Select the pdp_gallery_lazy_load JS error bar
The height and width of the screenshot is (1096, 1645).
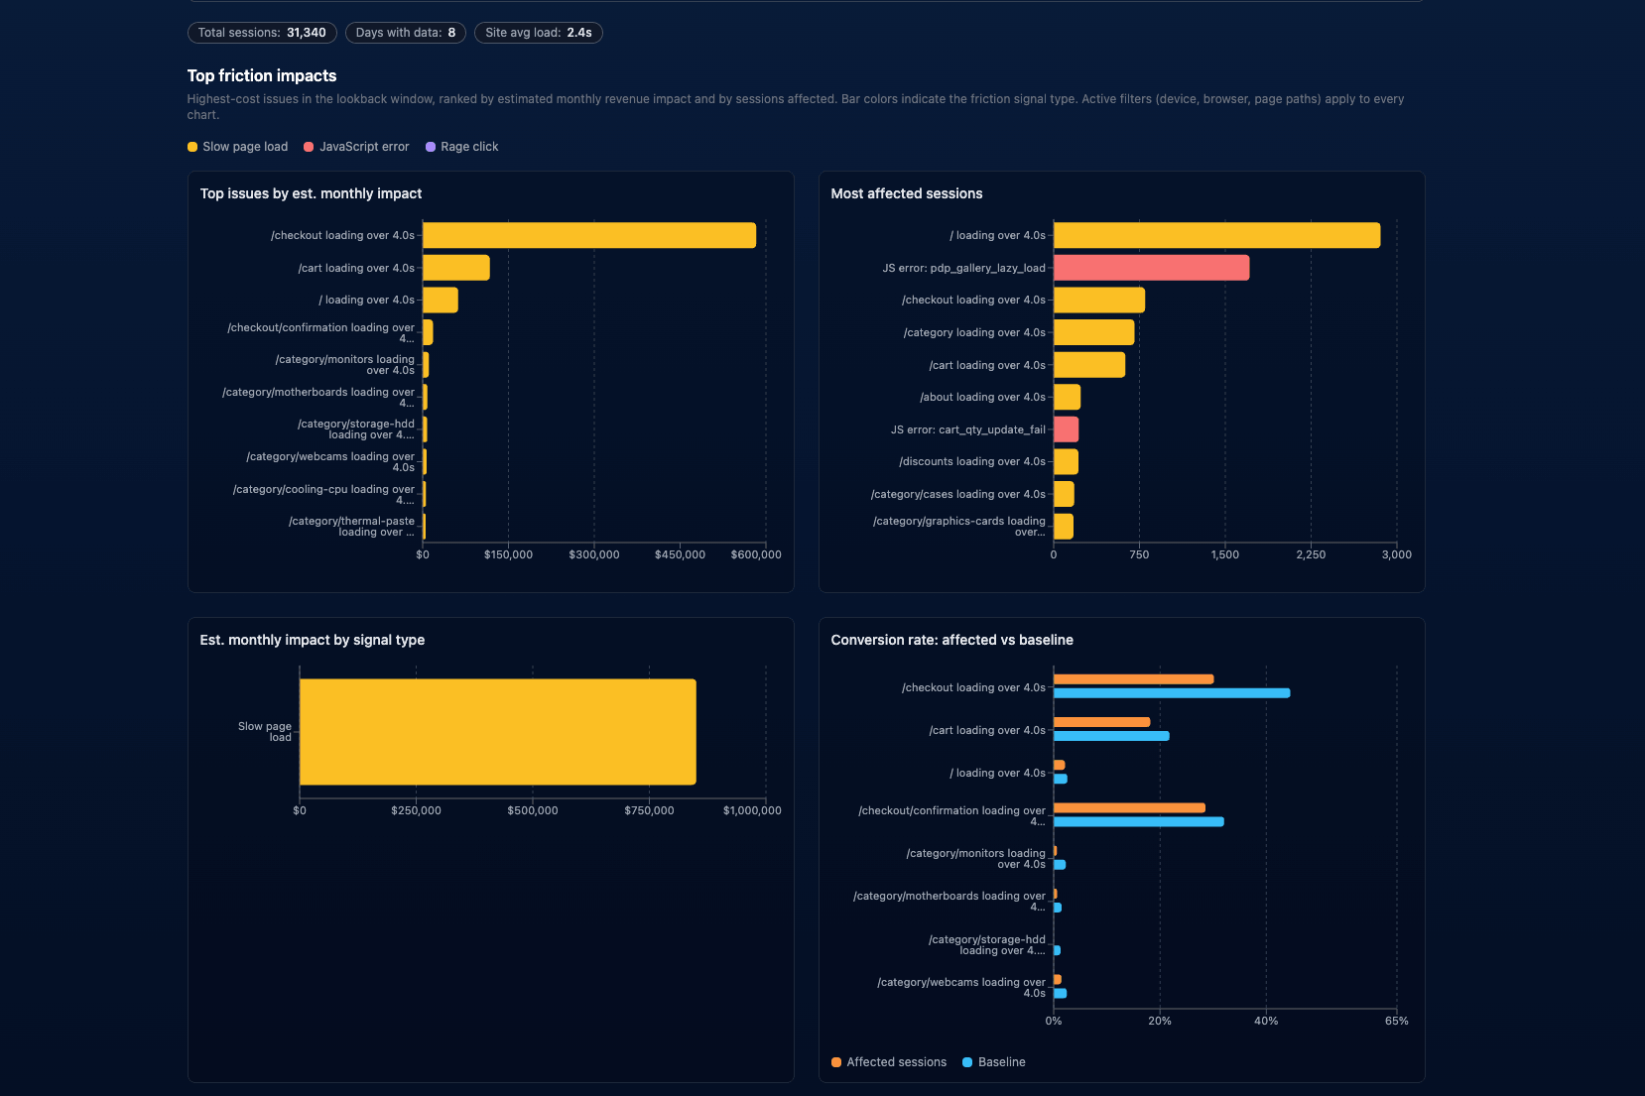(x=1151, y=268)
